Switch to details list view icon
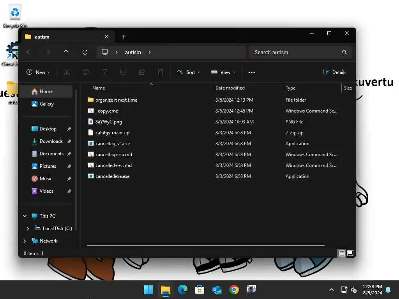Image resolution: width=399 pixels, height=299 pixels. click(x=342, y=253)
